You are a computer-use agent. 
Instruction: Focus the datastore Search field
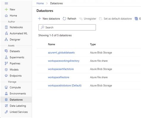coord(67,27)
